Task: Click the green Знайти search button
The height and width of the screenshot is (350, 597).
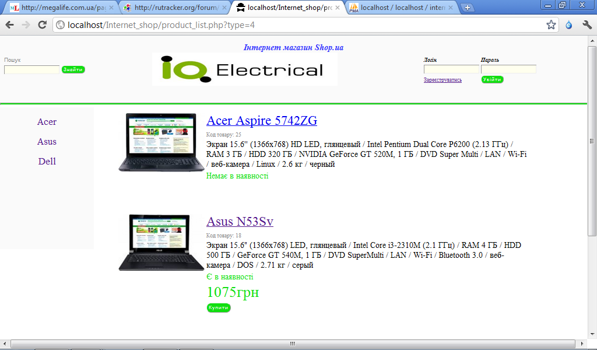Action: coord(73,69)
